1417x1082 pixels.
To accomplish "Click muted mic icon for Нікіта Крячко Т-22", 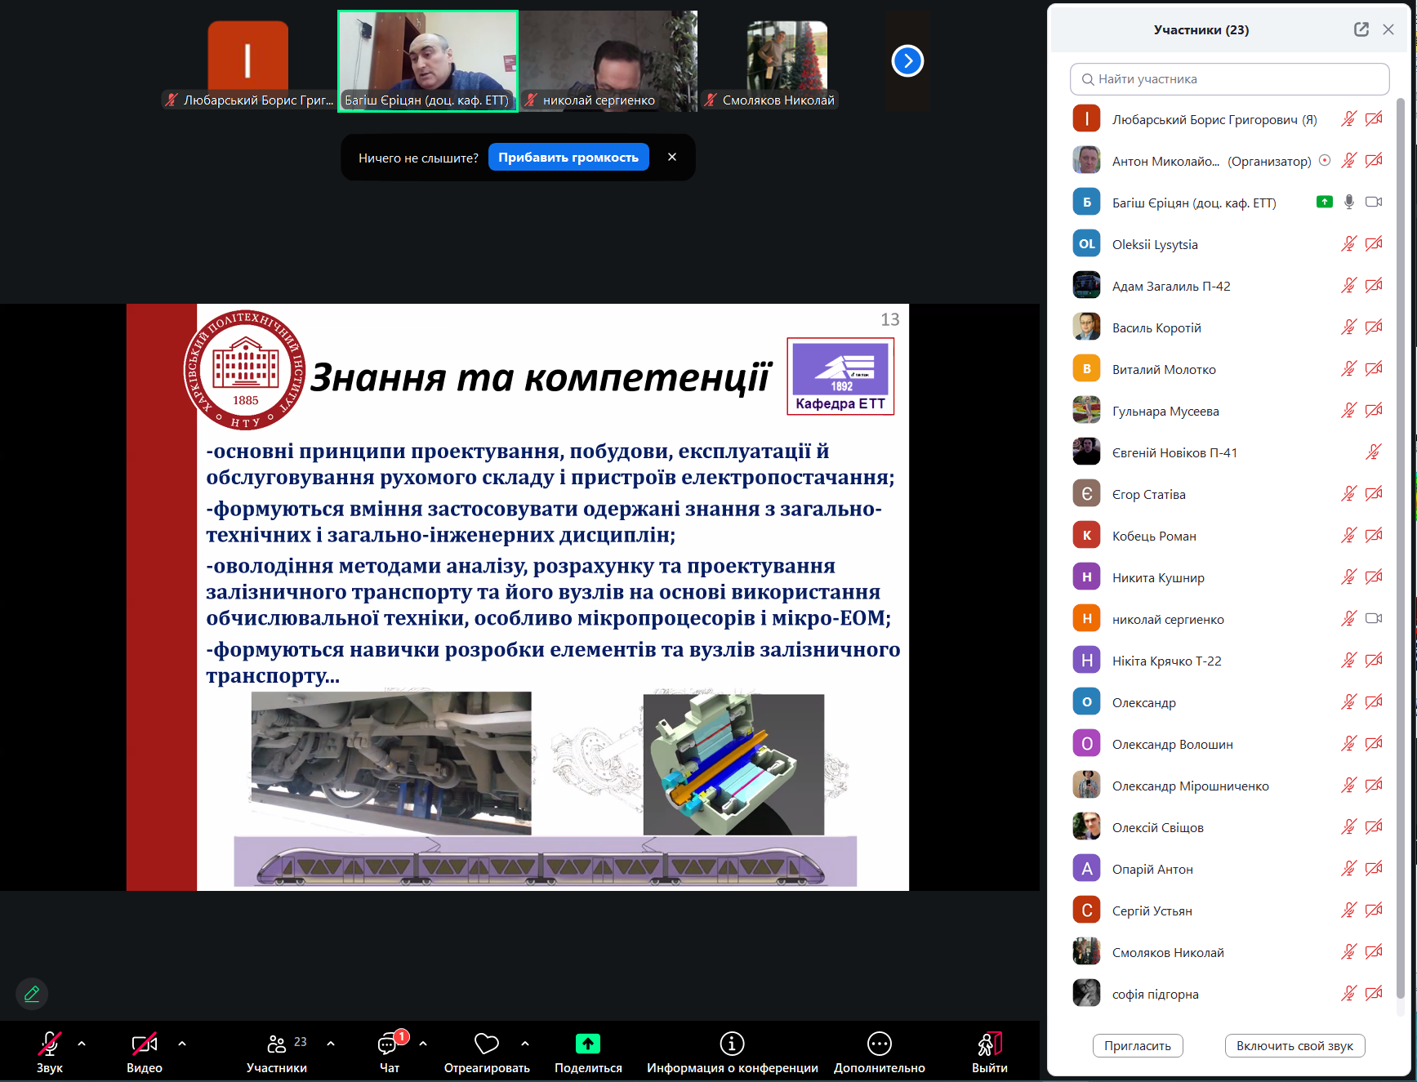I will 1349,661.
